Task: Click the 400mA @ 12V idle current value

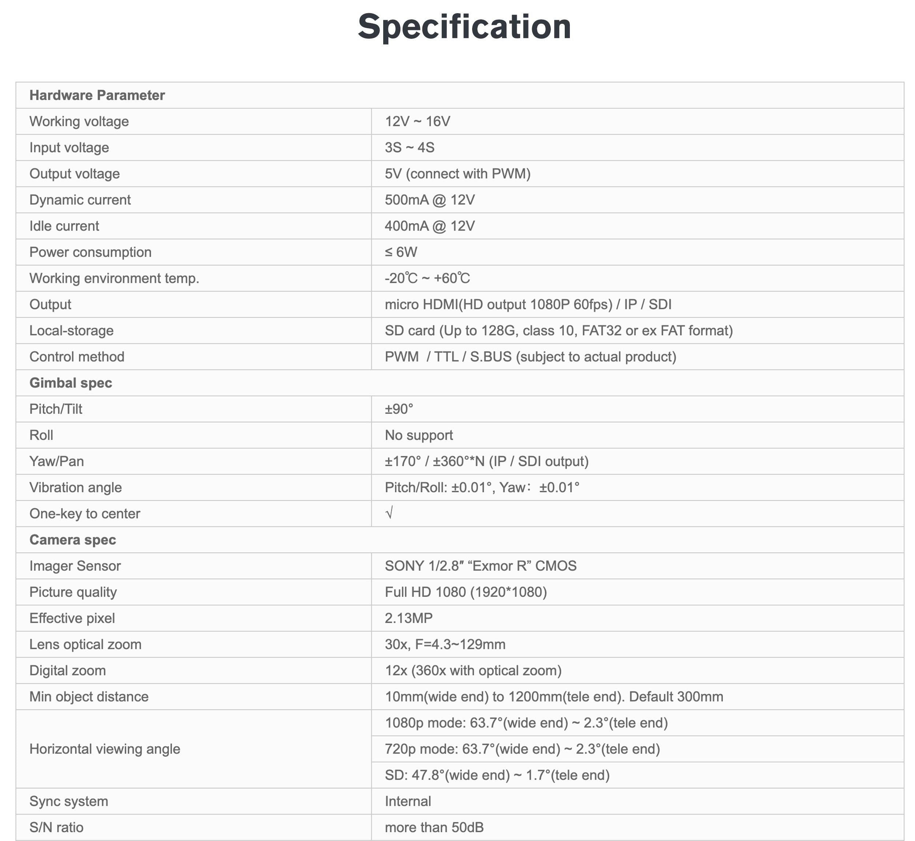Action: pos(429,226)
